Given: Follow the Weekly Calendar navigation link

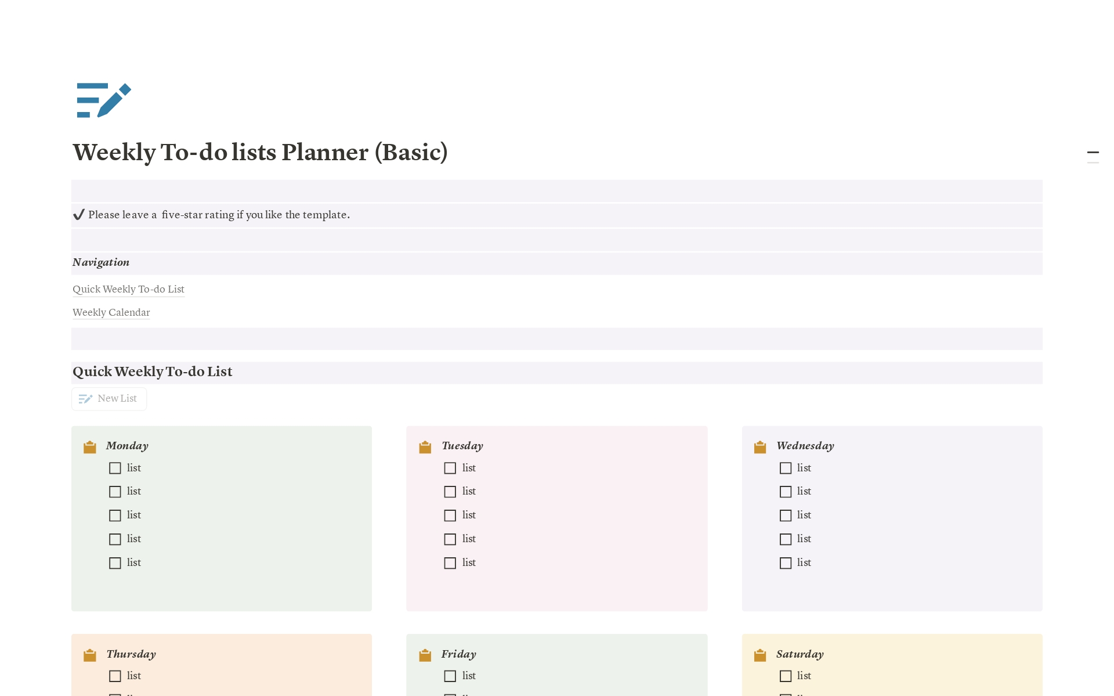Looking at the screenshot, I should (111, 312).
